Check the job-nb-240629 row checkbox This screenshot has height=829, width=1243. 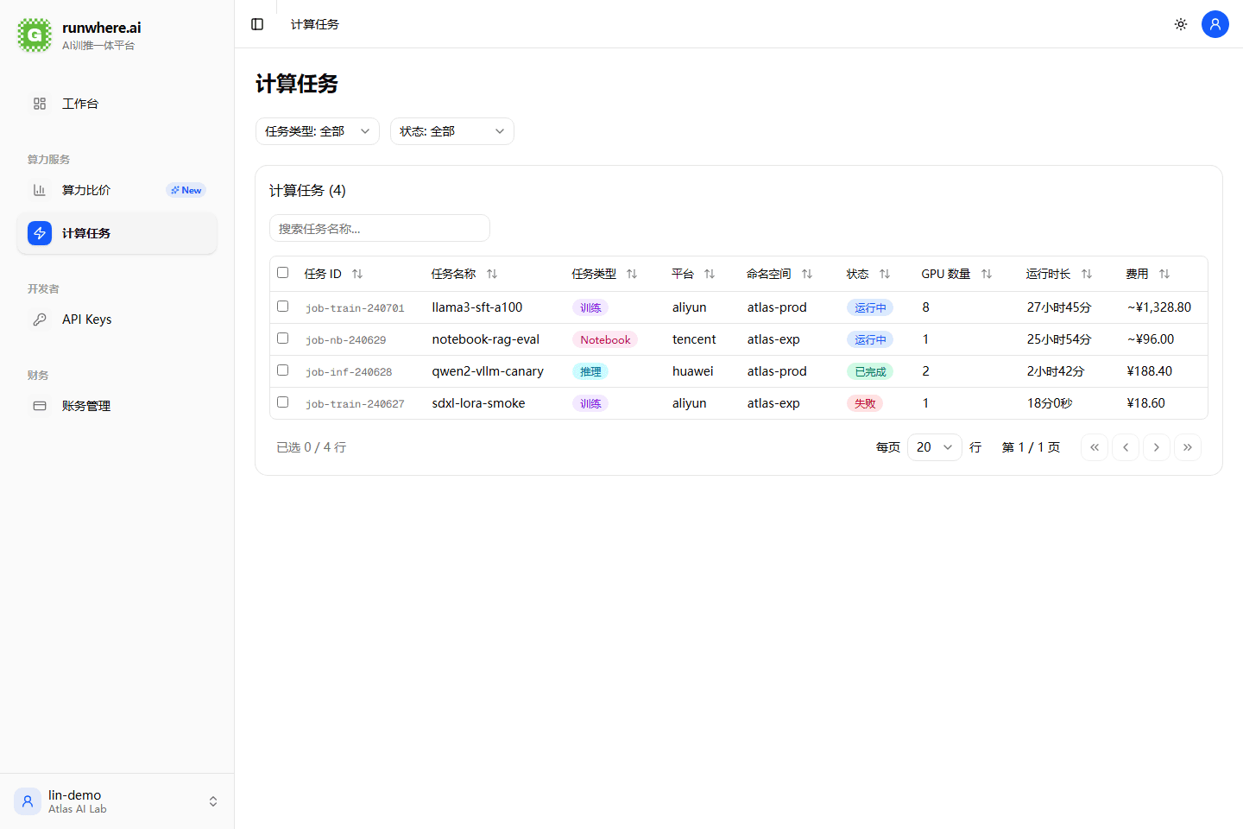[x=282, y=339]
